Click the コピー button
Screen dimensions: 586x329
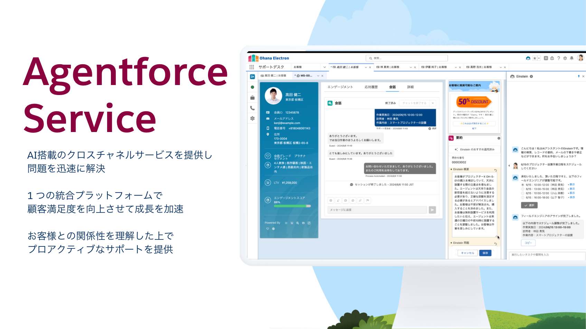click(x=528, y=243)
